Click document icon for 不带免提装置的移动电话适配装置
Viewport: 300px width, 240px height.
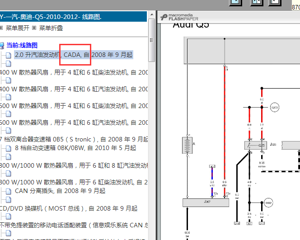point(8,216)
